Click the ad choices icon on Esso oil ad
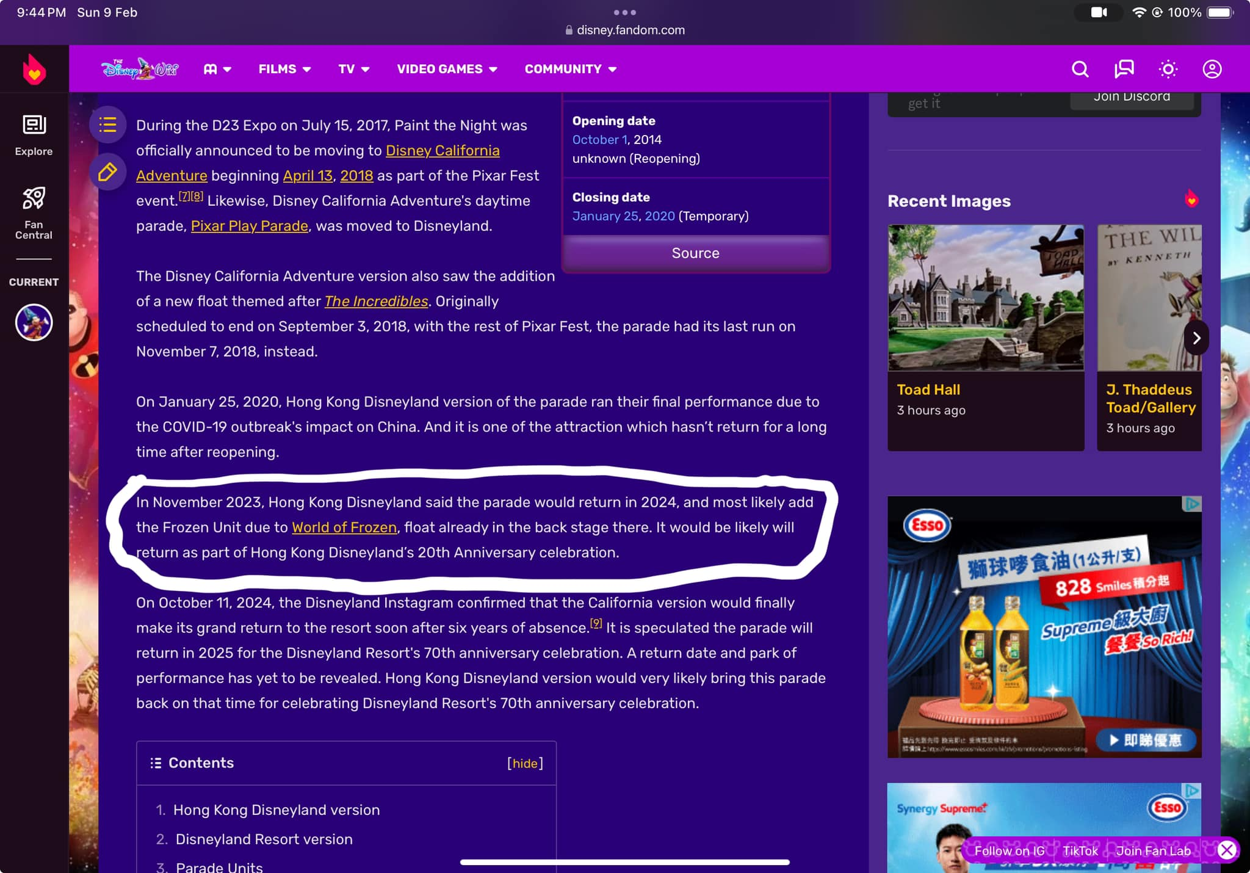 pos(1192,504)
